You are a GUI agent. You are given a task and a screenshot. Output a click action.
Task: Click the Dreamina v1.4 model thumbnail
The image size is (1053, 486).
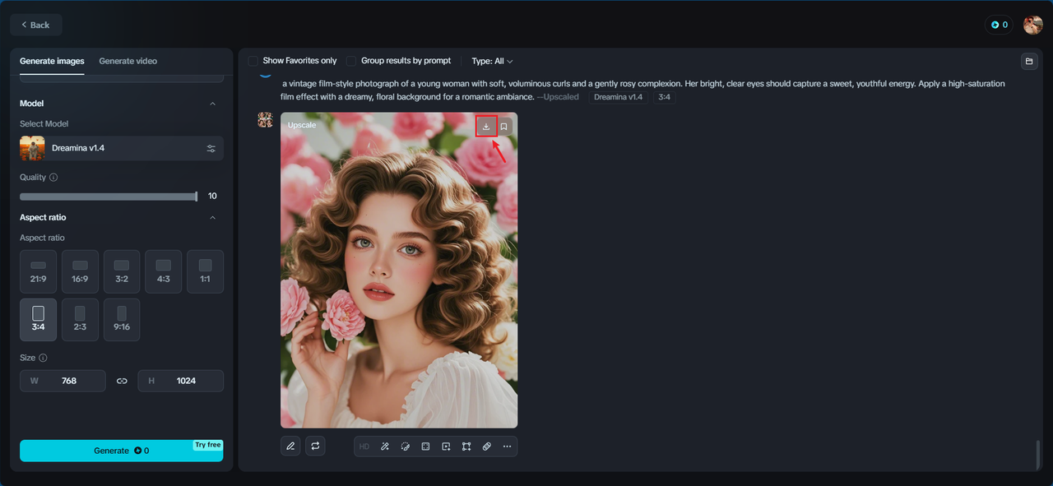point(32,148)
